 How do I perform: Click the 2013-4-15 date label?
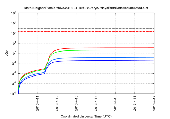(115, 103)
